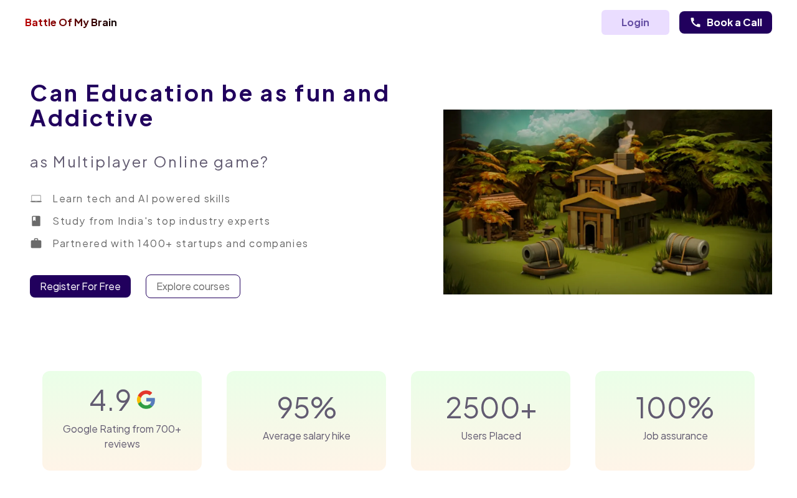The height and width of the screenshot is (498, 797).
Task: Select Study from India's top industry experts
Action: [161, 221]
